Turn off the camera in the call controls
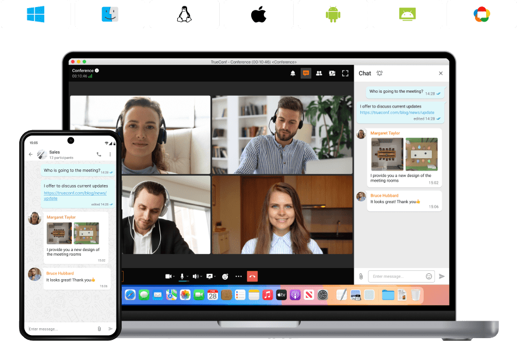The image size is (517, 341). [170, 276]
